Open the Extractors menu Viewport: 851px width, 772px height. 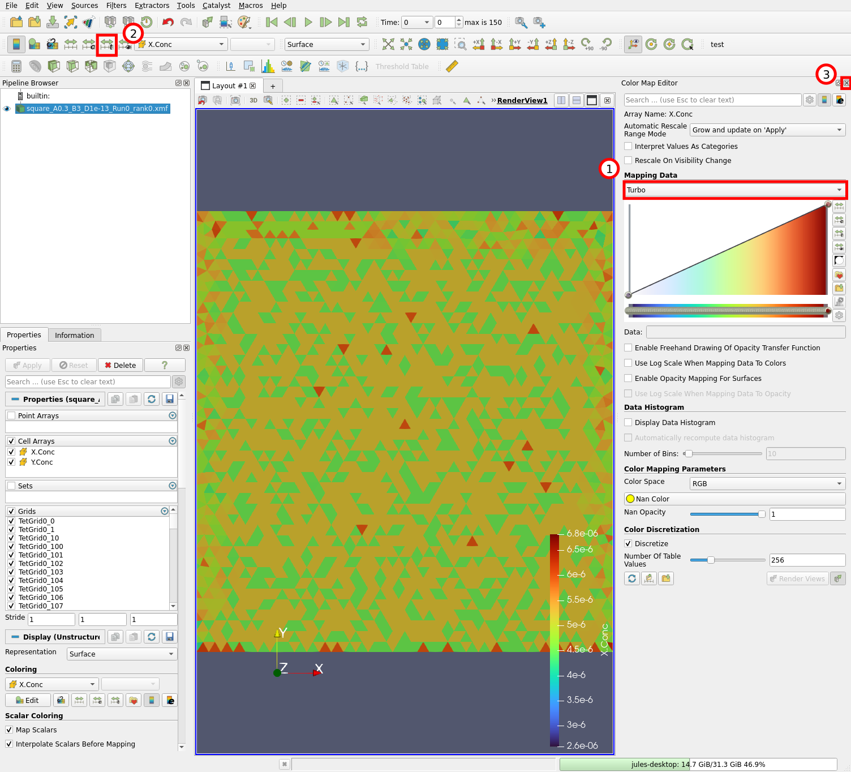[152, 5]
